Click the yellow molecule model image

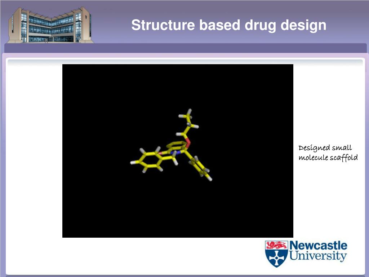(x=178, y=151)
